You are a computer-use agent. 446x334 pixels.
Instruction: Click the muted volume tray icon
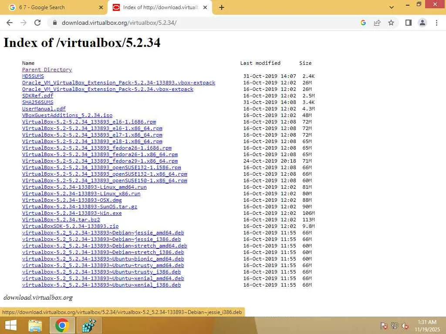[405, 325]
